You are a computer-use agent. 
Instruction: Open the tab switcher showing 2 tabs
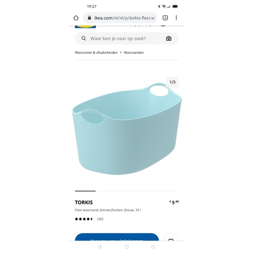click(165, 18)
